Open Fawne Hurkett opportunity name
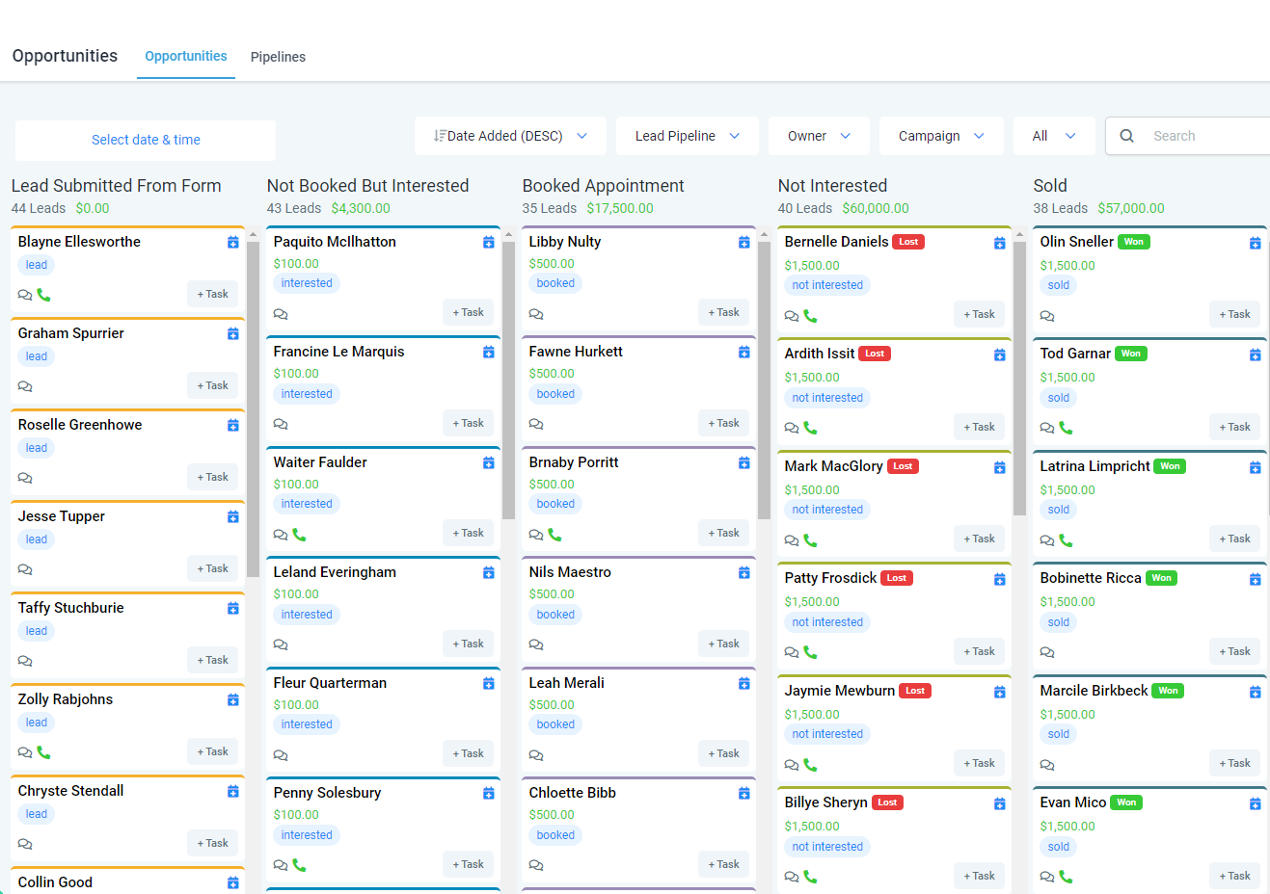1270x894 pixels. tap(576, 352)
